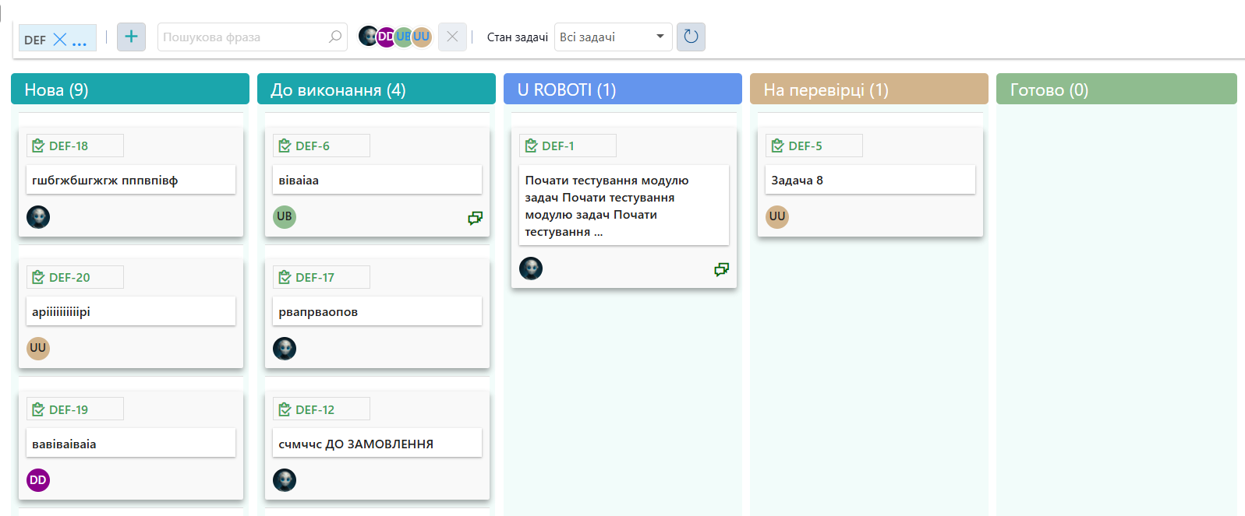
Task: Click UB assignee avatar on DEF-6 card
Action: coord(285,217)
